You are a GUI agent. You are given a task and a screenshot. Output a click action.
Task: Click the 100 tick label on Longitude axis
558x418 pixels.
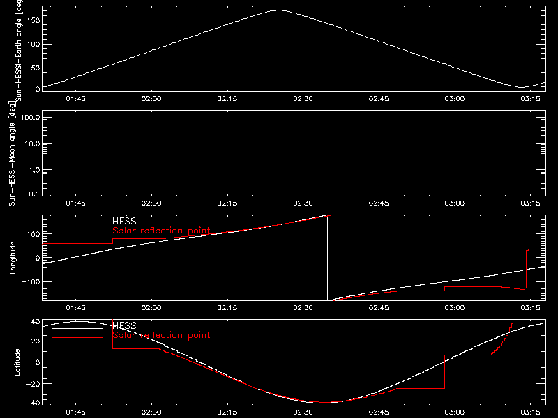pos(33,234)
